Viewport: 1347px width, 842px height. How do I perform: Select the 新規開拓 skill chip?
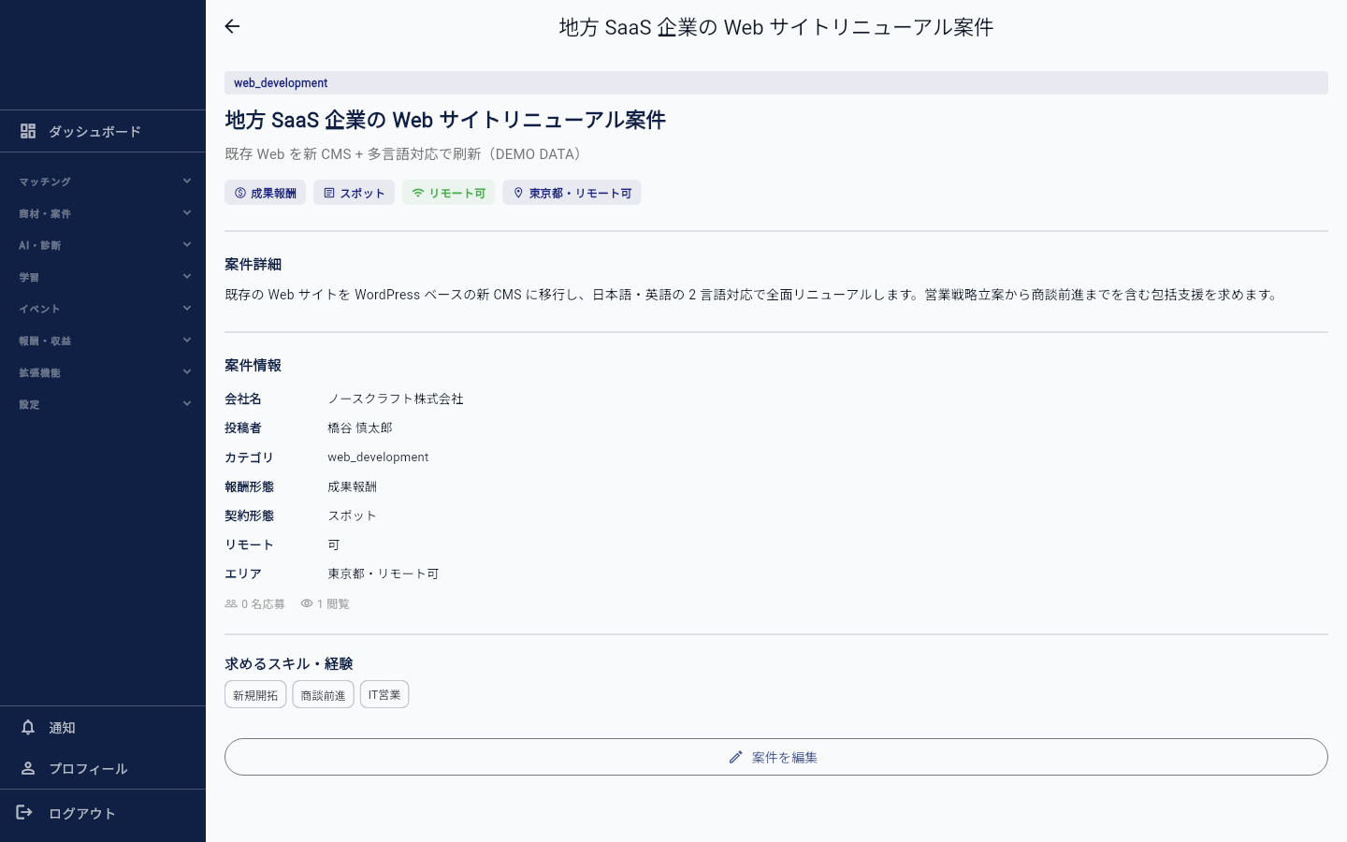(x=255, y=695)
